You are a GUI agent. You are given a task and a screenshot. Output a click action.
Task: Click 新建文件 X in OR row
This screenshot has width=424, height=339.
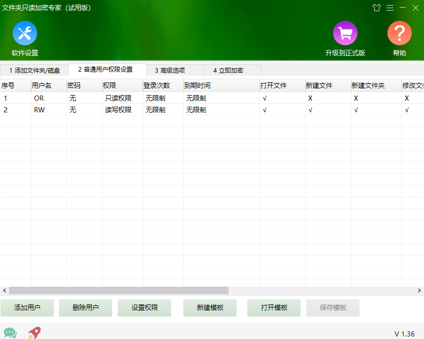(x=310, y=98)
